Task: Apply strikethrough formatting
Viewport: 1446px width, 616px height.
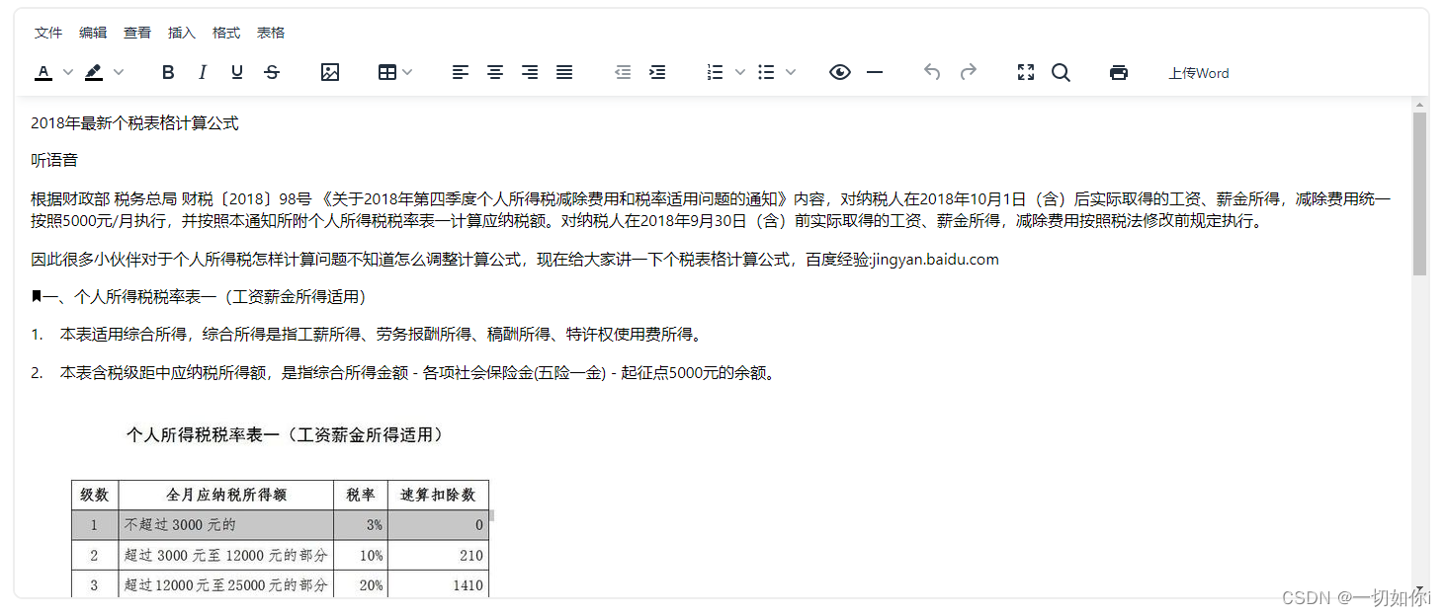Action: (271, 72)
